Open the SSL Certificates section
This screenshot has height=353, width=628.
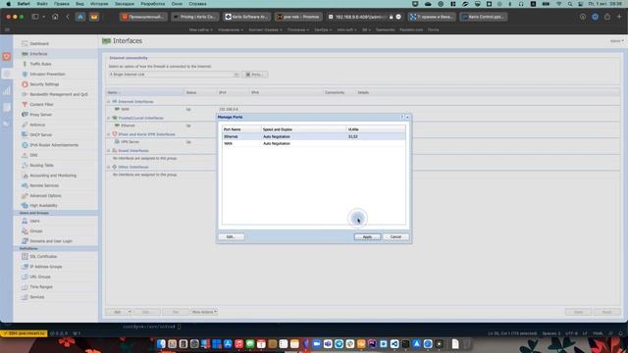pyautogui.click(x=43, y=257)
